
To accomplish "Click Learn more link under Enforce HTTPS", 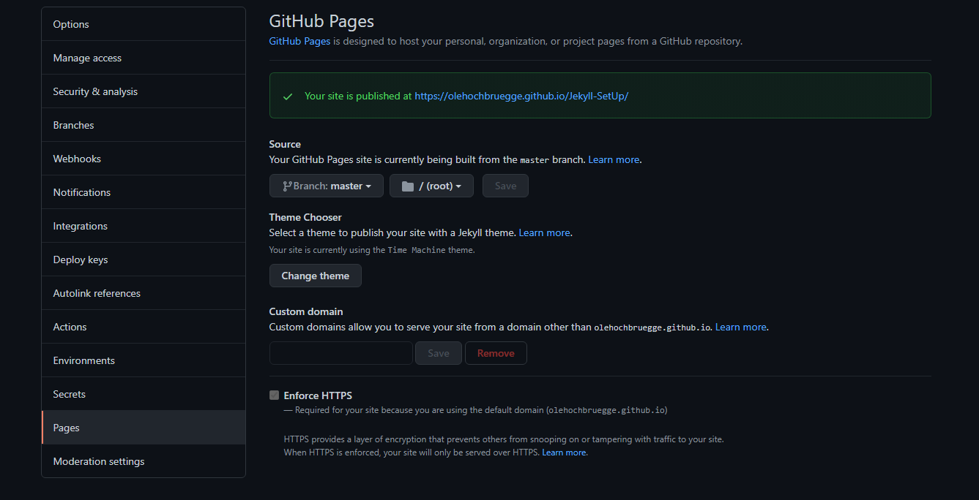I will pyautogui.click(x=564, y=452).
